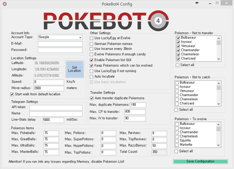Click Ivysaur checkbox in Not to transfer list

point(178,42)
